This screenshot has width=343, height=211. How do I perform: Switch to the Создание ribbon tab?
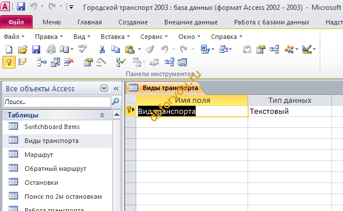pos(133,22)
